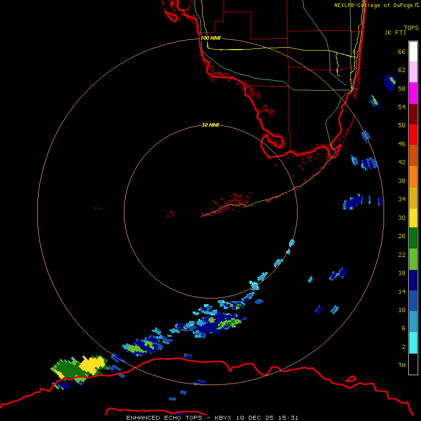
Task: Click the "100 NMI" range ring label
Action: (210, 38)
